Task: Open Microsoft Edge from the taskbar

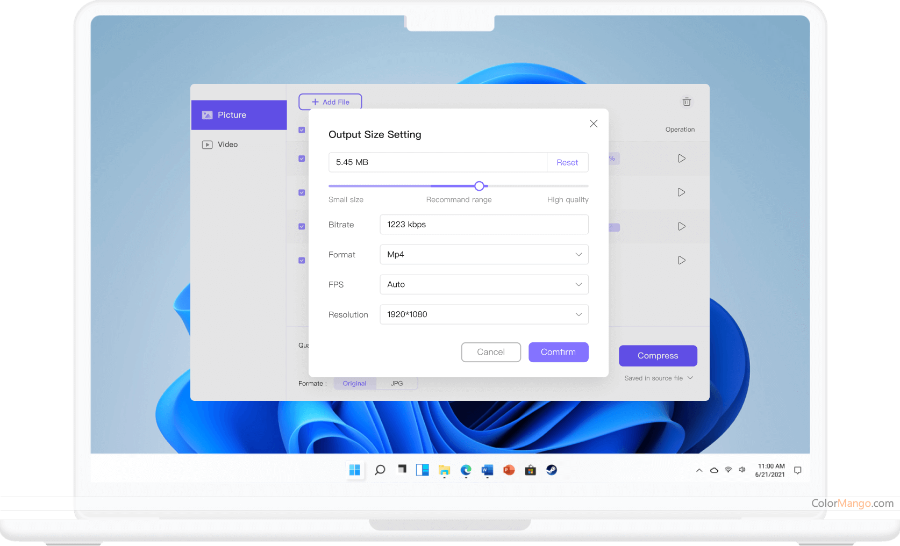Action: 466,470
